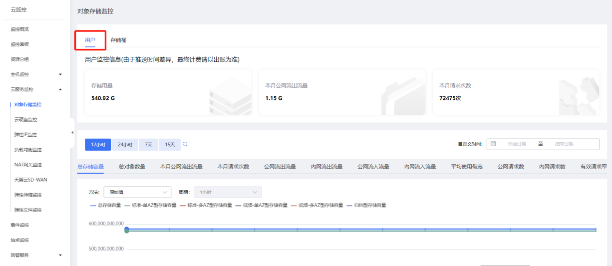Open the 周期 dropdown showing 1小时
This screenshot has height=266, width=612.
click(228, 192)
